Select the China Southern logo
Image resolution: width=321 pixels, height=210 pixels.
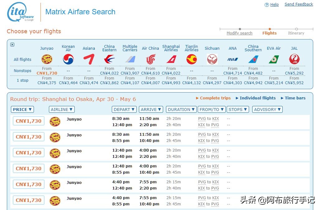click(253, 59)
